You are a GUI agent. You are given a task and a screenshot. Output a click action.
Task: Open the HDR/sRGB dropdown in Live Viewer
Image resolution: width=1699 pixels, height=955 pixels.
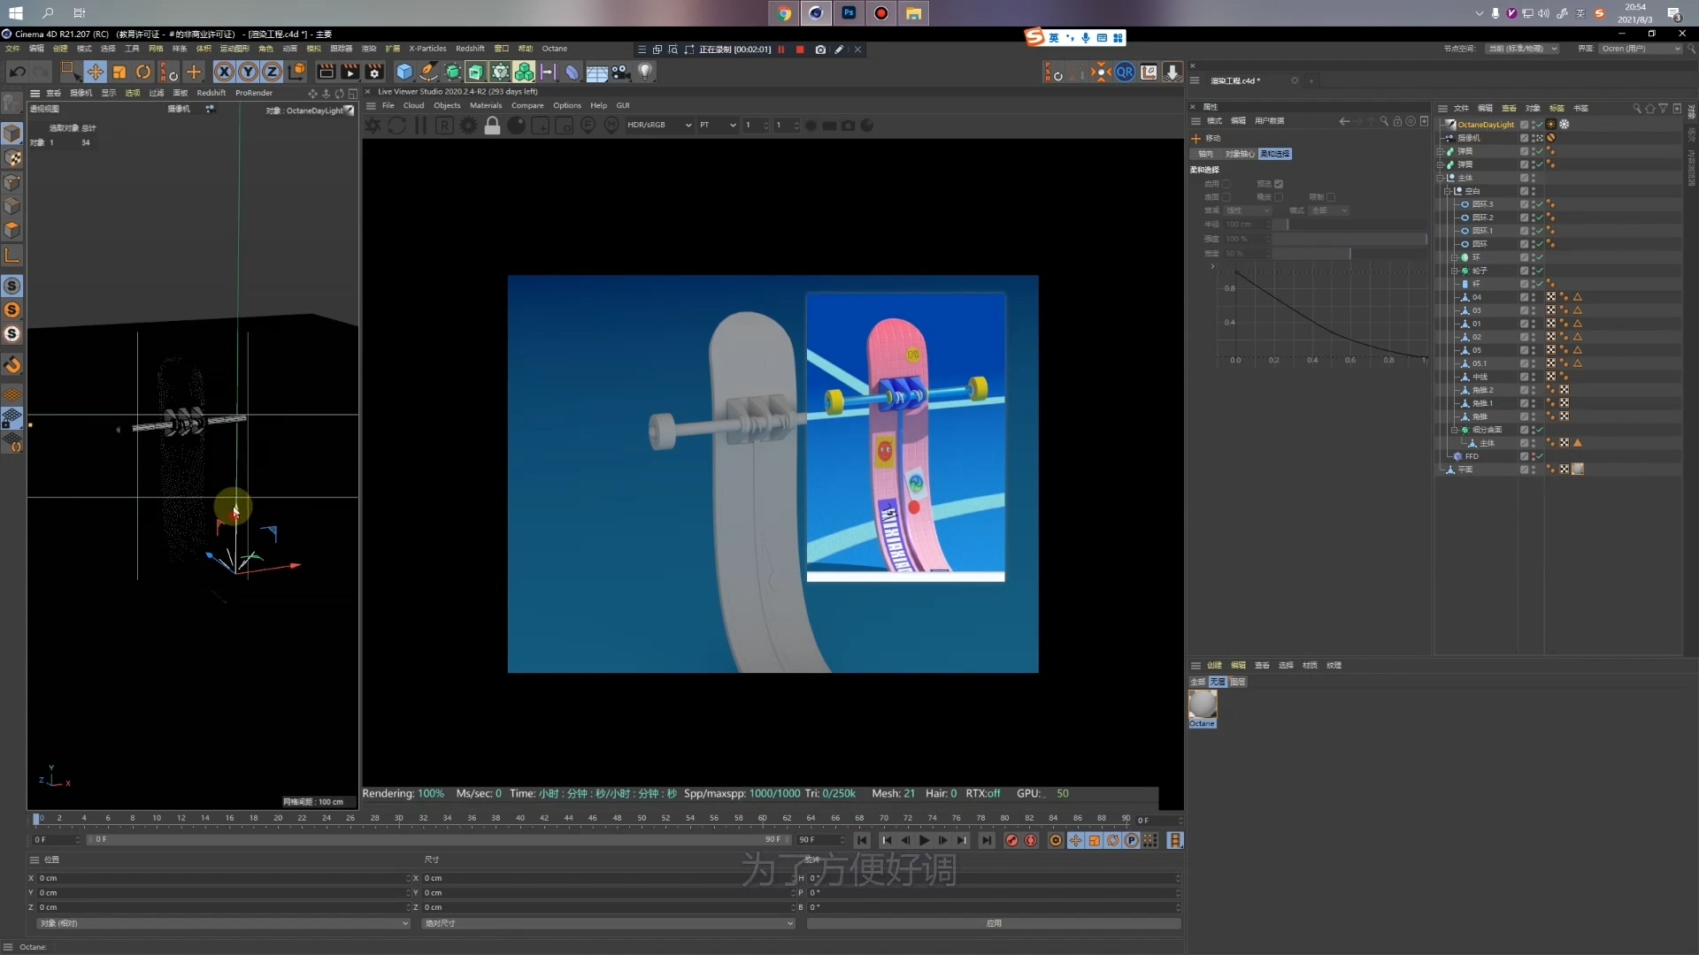click(x=659, y=126)
